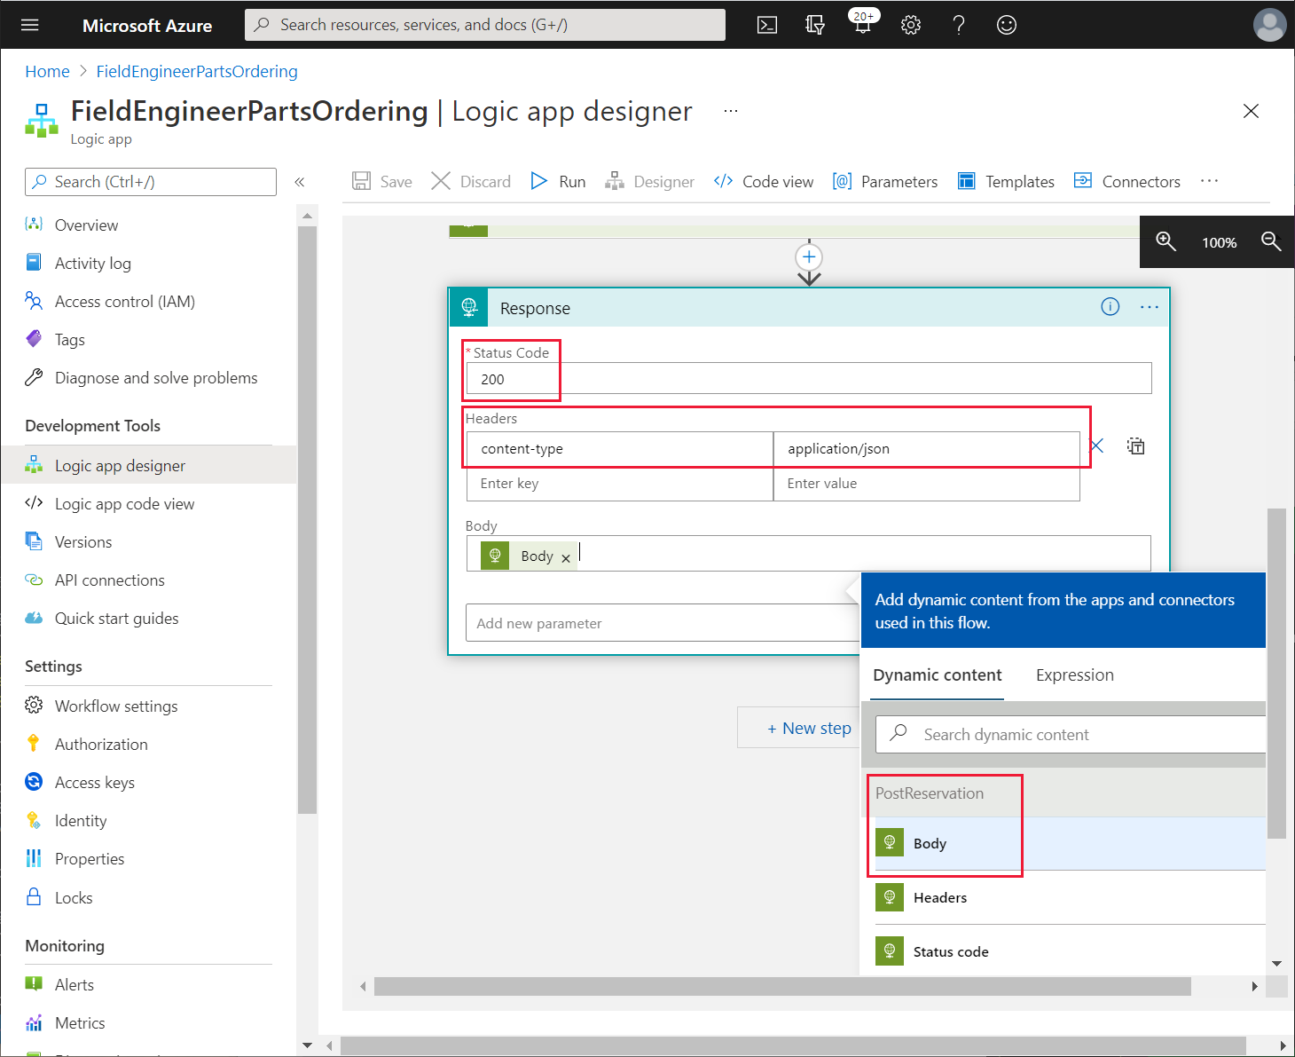Go to Home breadcrumb link
Image resolution: width=1295 pixels, height=1057 pixels.
[x=47, y=71]
